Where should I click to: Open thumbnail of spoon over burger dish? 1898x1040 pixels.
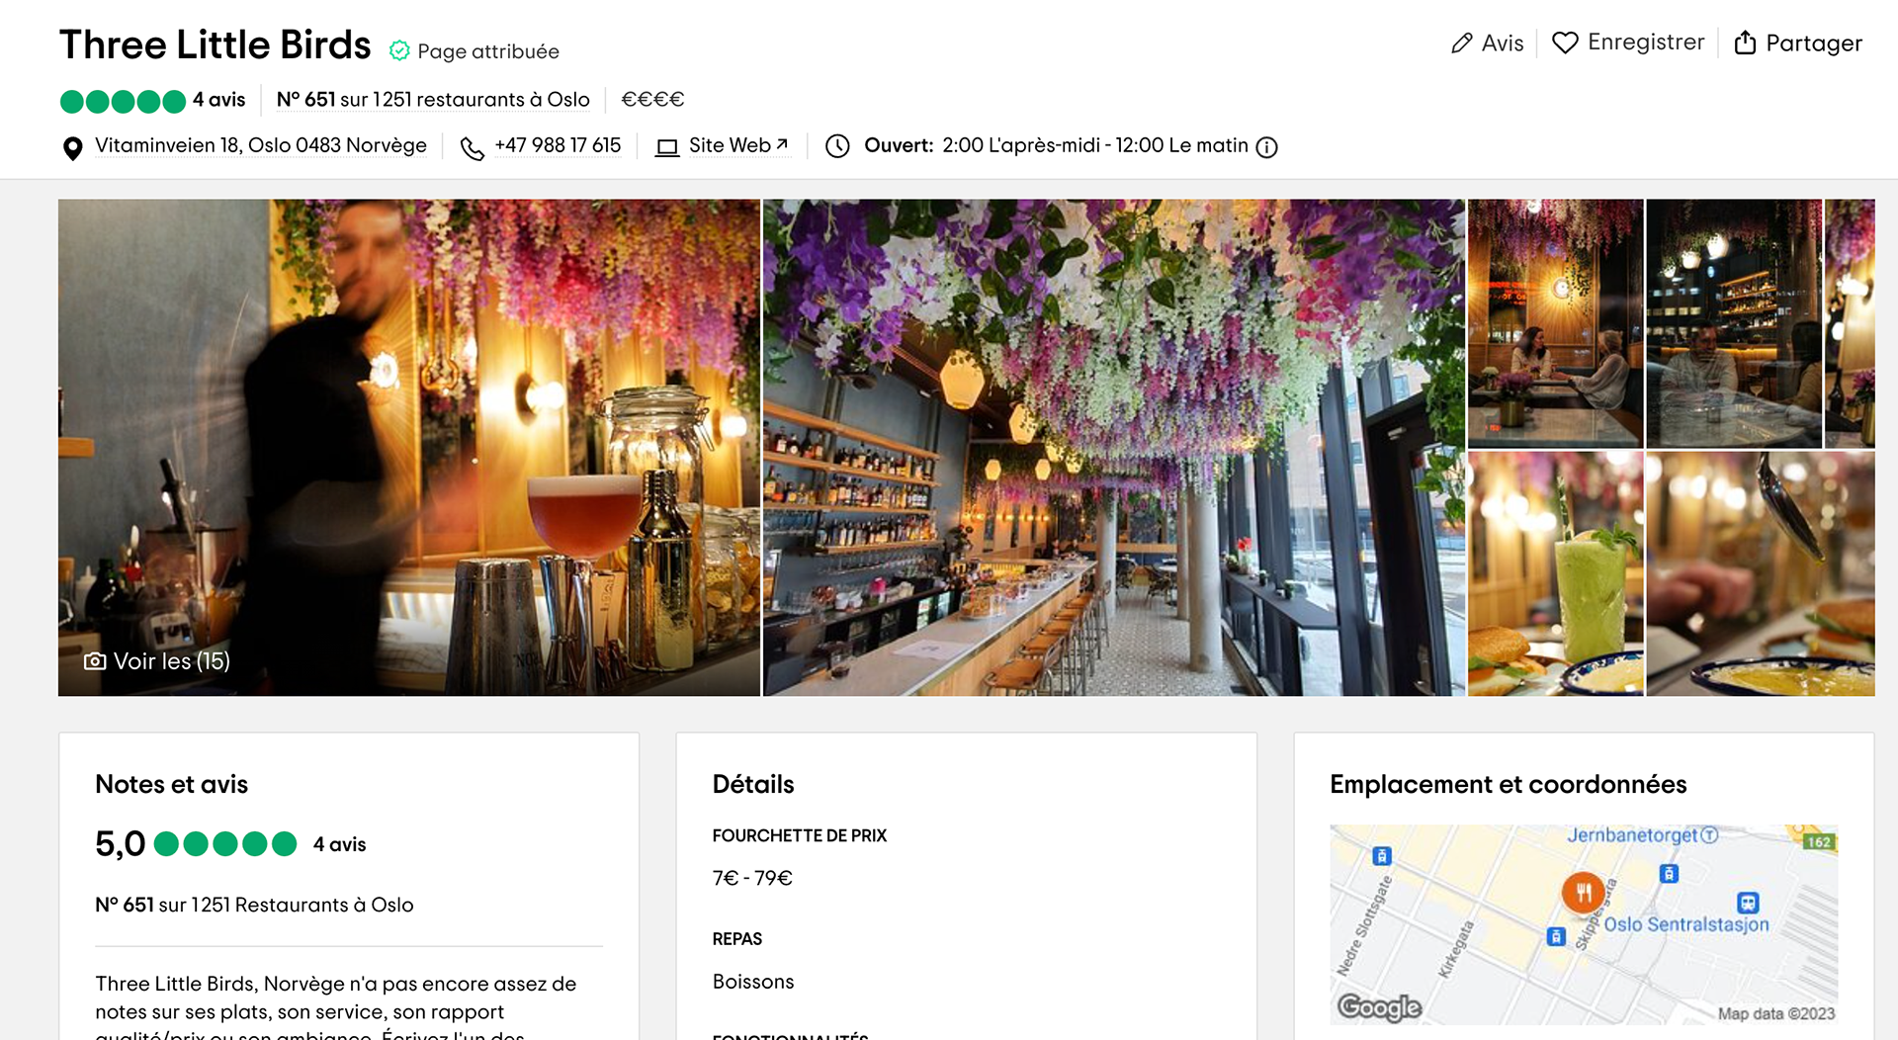click(1761, 574)
